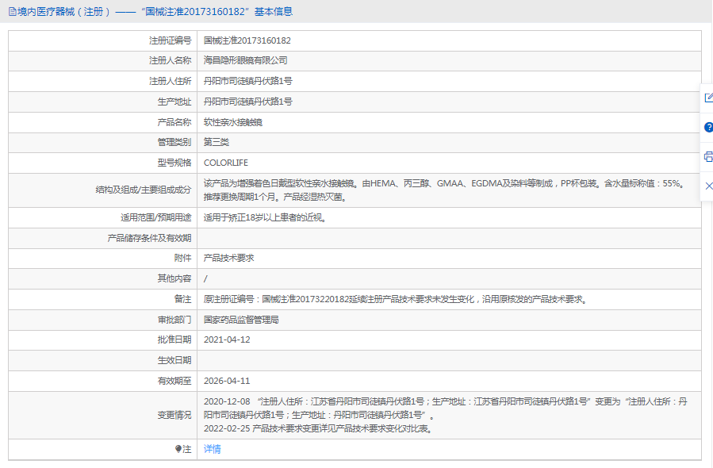Print the page using the printer icon

tap(707, 156)
